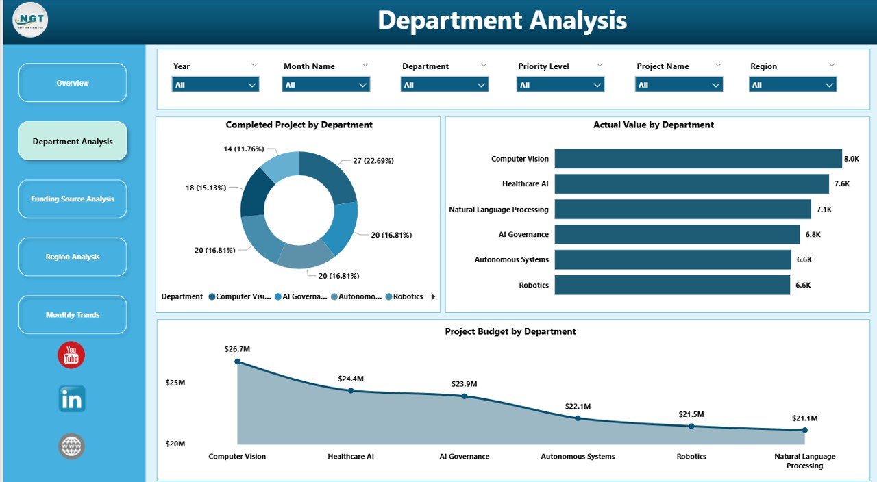The width and height of the screenshot is (877, 482).
Task: Open the Overview page
Action: (x=72, y=82)
